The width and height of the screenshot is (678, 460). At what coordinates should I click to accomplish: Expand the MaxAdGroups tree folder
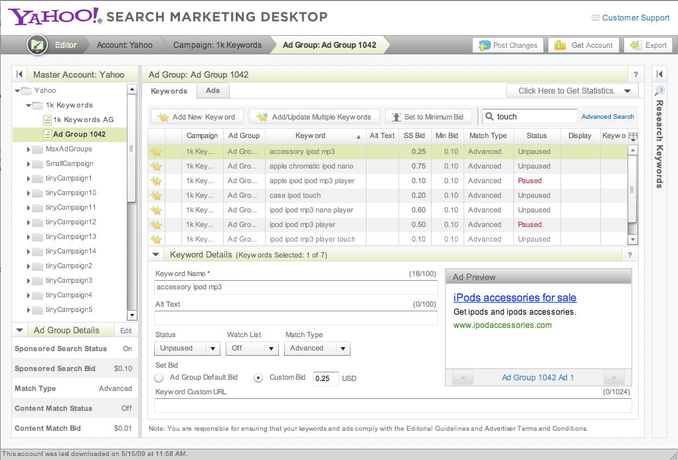point(29,149)
